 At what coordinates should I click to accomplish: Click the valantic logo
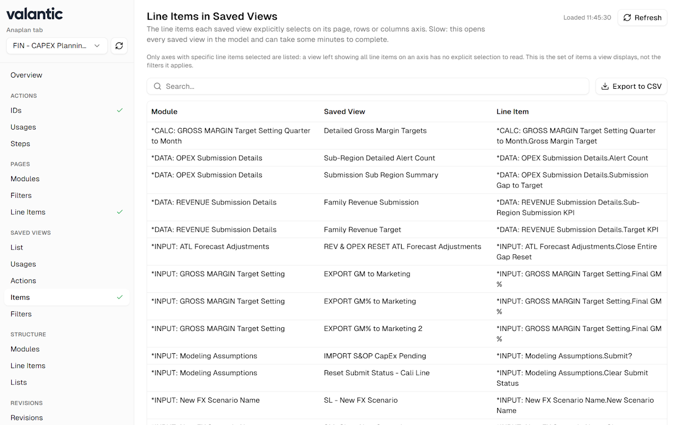35,14
